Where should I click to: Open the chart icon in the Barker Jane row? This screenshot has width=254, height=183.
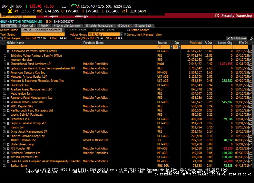tap(250, 166)
